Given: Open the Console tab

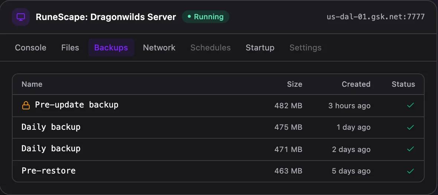Looking at the screenshot, I should point(30,48).
